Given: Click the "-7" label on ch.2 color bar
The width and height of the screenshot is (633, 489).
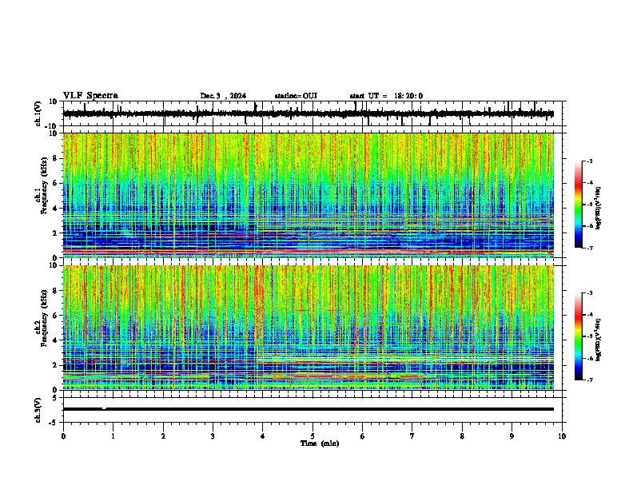Looking at the screenshot, I should coord(590,380).
